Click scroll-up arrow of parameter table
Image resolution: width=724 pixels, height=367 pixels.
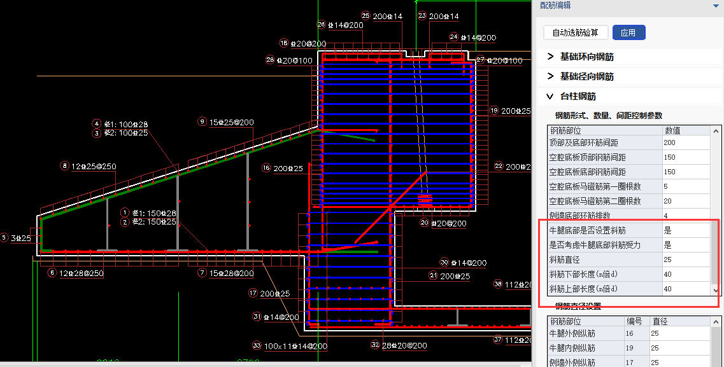tap(716, 130)
